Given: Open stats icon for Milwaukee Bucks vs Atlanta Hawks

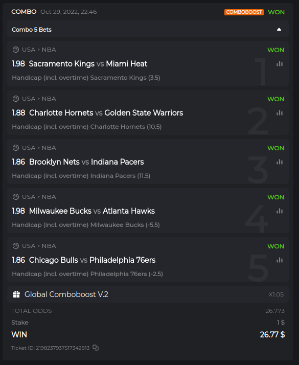Looking at the screenshot, I should (x=280, y=211).
